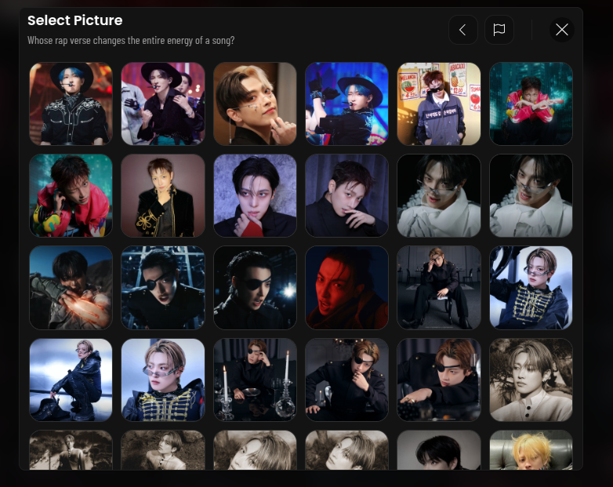Screen dimensions: 613x487
Task: Choose the dark curtain portrait with hand on lips
Action: click(346, 195)
